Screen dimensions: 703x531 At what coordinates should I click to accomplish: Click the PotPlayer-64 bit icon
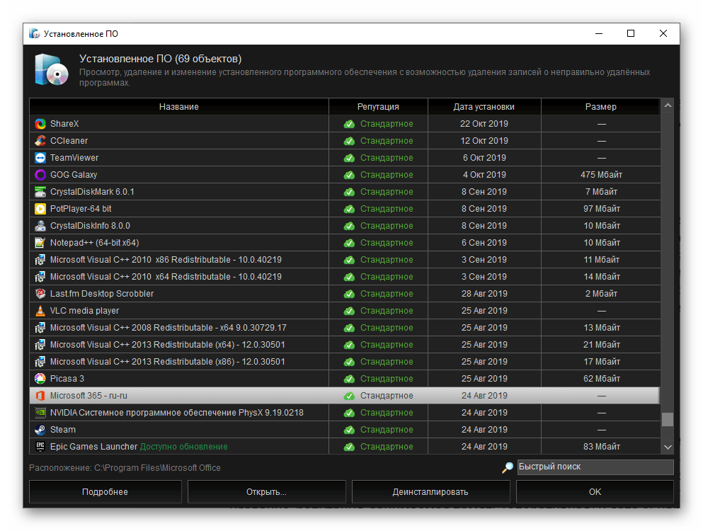click(x=40, y=209)
